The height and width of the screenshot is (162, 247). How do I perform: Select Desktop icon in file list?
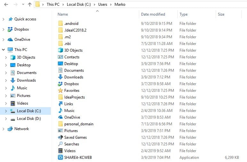(x=60, y=63)
